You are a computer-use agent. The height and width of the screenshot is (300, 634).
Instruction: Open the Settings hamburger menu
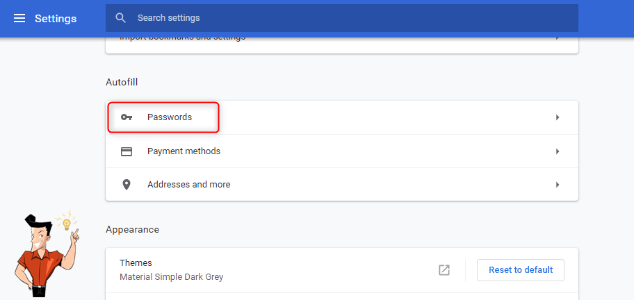[x=19, y=18]
